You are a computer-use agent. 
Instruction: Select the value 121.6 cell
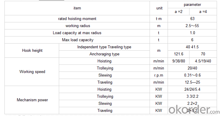pyautogui.click(x=179, y=54)
